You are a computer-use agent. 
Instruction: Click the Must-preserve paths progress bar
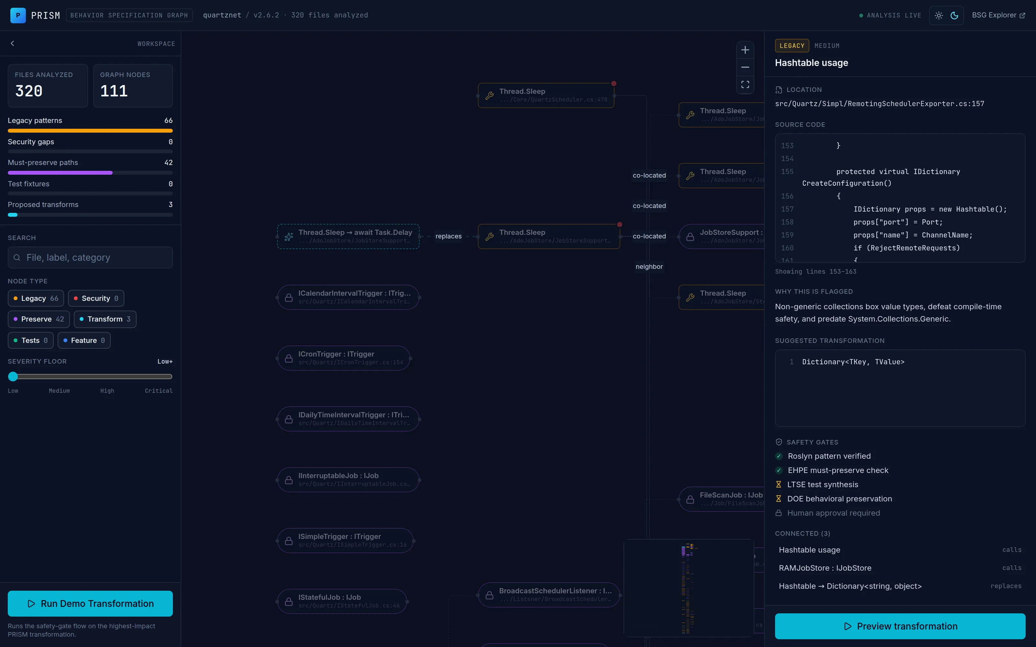(90, 173)
